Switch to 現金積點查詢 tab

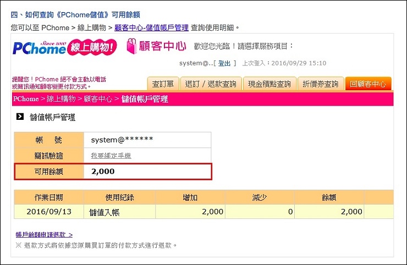tap(269, 84)
